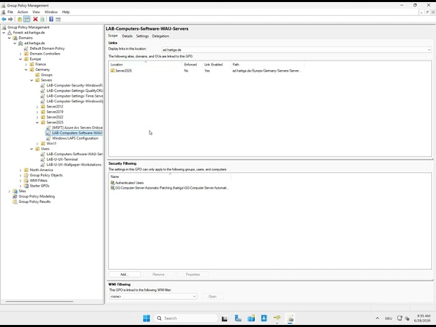Switch to the Settings tab

[x=142, y=36]
